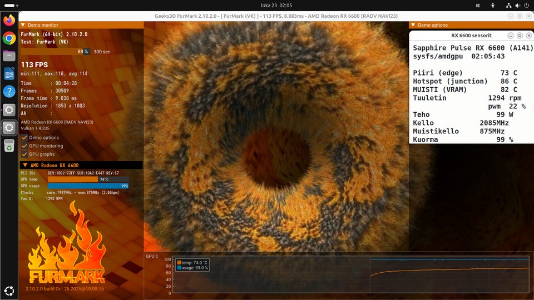Open the power menu icon

click(x=527, y=6)
